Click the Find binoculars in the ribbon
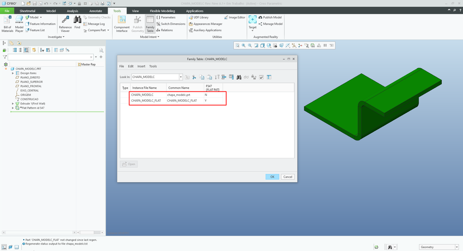Viewport: 463px width, 251px height. coord(77,22)
